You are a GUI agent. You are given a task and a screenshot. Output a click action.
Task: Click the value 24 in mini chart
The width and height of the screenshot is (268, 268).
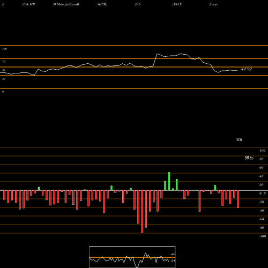pos(173,260)
